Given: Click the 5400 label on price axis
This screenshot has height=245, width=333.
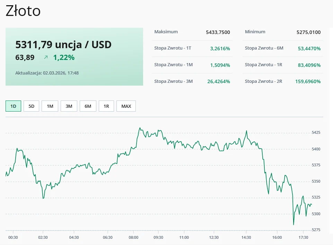Looking at the screenshot, I should [316, 149].
